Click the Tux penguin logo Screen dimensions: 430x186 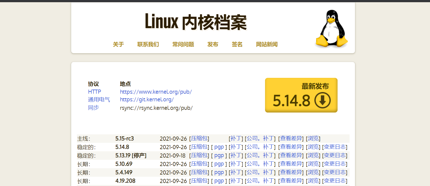pos(332,28)
